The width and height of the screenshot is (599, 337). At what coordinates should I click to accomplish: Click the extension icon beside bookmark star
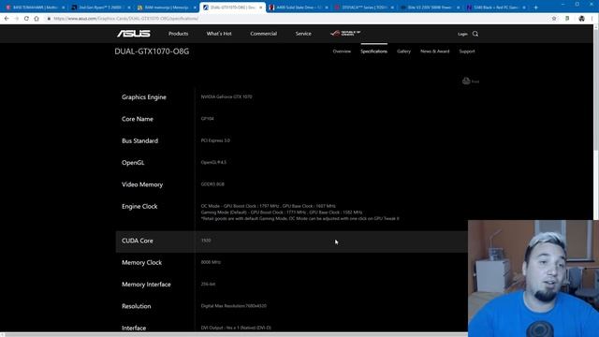[567, 19]
